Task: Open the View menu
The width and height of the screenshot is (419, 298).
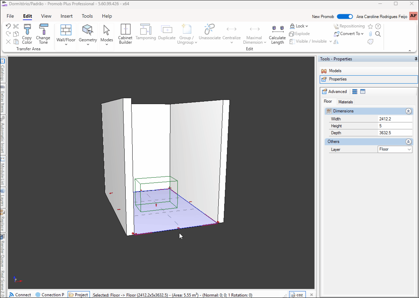Action: [x=46, y=16]
